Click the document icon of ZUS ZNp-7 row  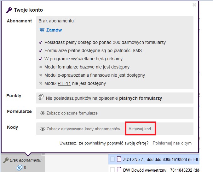(119, 159)
